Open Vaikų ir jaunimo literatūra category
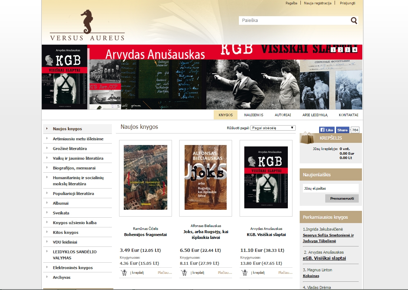 pos(78,158)
